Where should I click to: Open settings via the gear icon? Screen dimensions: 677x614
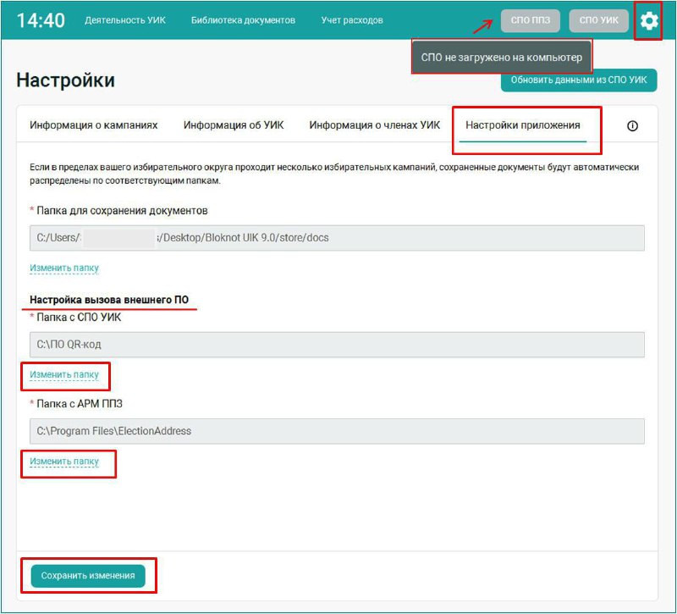coord(648,20)
